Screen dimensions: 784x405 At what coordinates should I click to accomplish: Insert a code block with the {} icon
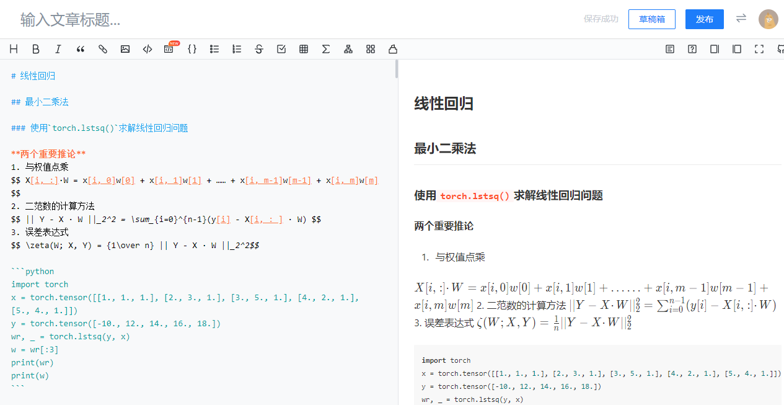[x=192, y=49]
